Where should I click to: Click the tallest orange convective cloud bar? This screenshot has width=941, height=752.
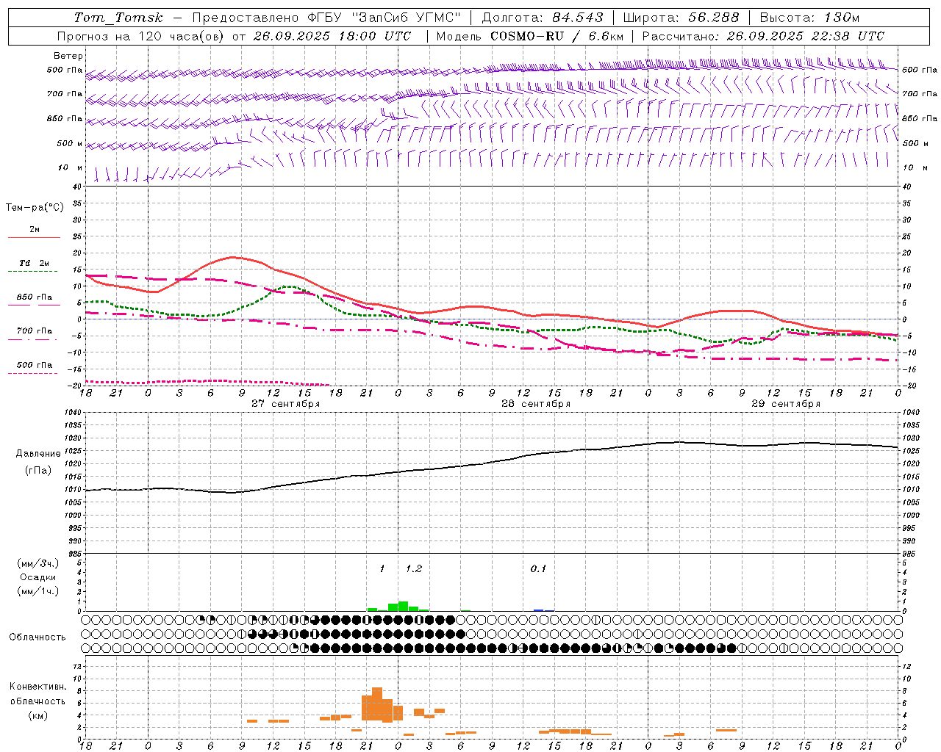(377, 704)
